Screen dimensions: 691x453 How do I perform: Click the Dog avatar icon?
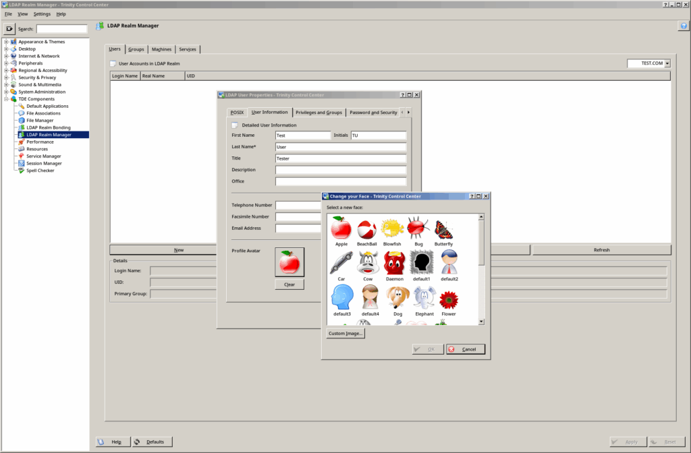tap(397, 297)
